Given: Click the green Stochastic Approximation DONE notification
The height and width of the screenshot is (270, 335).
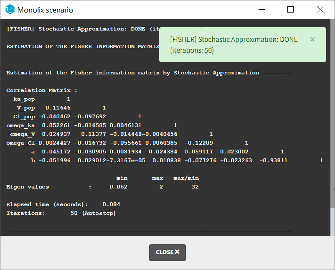Looking at the screenshot, I should 234,45.
